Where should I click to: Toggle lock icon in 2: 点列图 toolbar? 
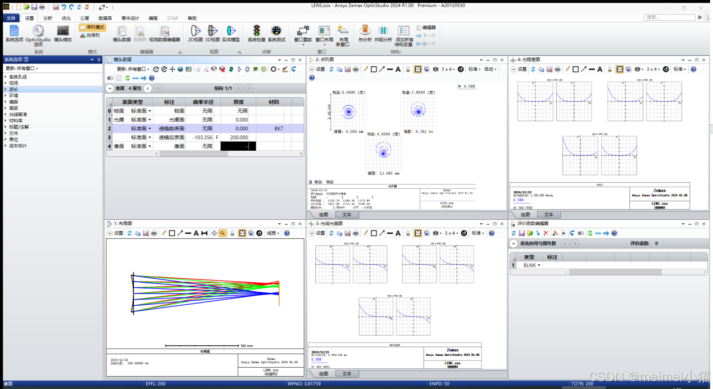[x=407, y=69]
